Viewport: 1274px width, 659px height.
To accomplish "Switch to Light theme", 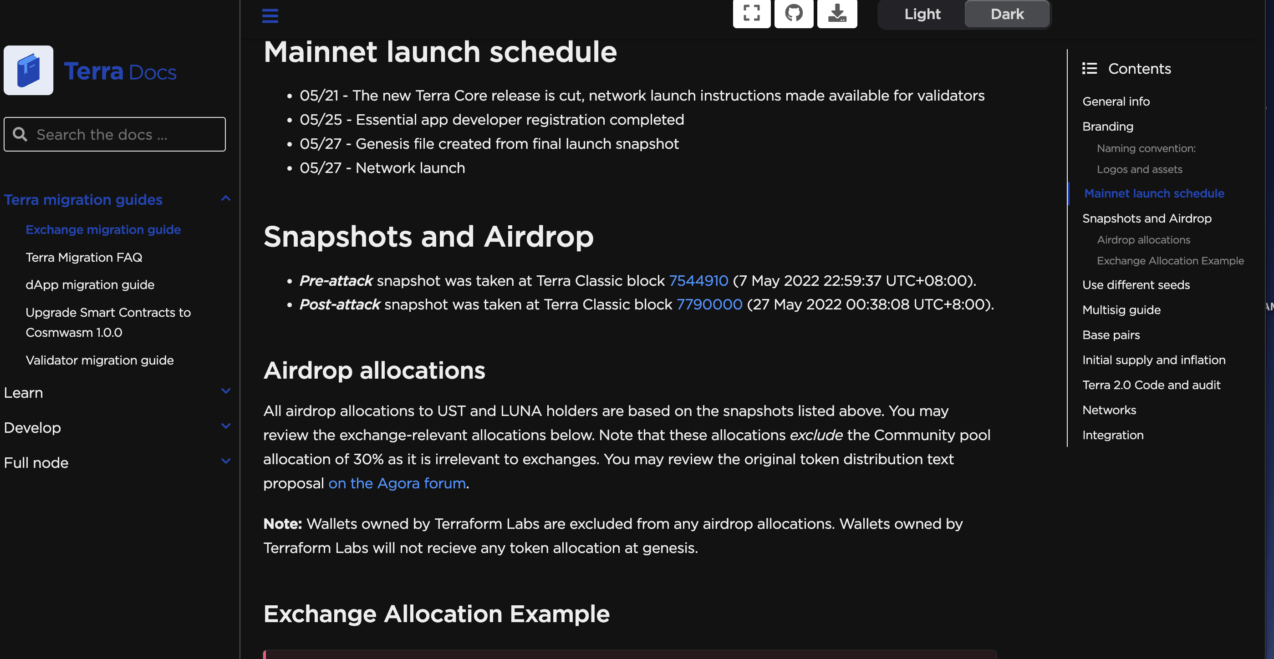I will point(922,15).
